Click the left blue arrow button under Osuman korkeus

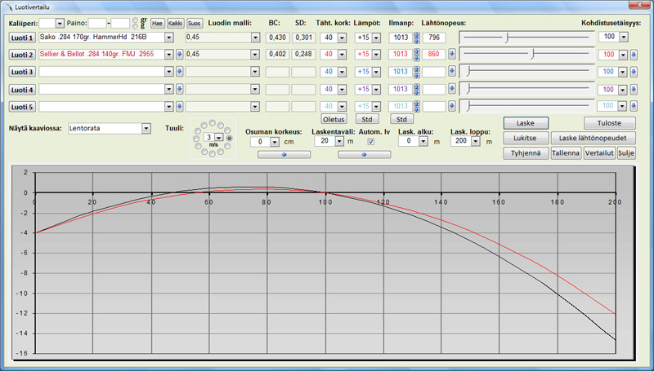[x=284, y=155]
